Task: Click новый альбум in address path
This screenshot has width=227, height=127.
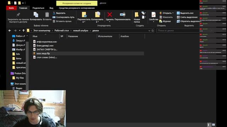Action: [x=81, y=31]
